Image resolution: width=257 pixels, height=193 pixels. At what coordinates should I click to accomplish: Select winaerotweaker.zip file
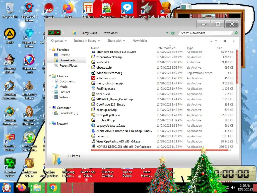(109, 57)
